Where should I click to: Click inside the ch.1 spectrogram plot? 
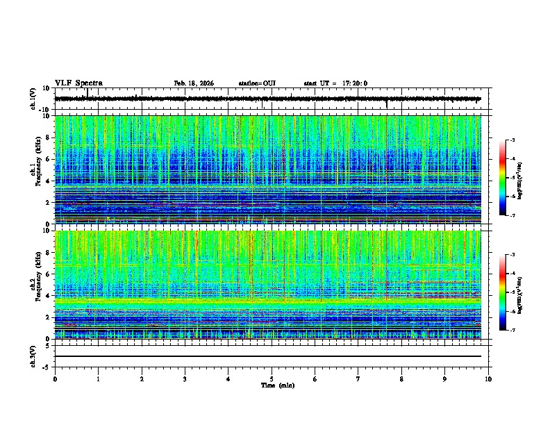click(x=268, y=169)
